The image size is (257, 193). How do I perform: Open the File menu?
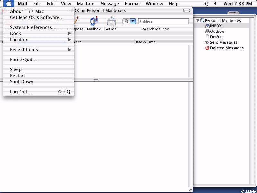[x=37, y=4]
